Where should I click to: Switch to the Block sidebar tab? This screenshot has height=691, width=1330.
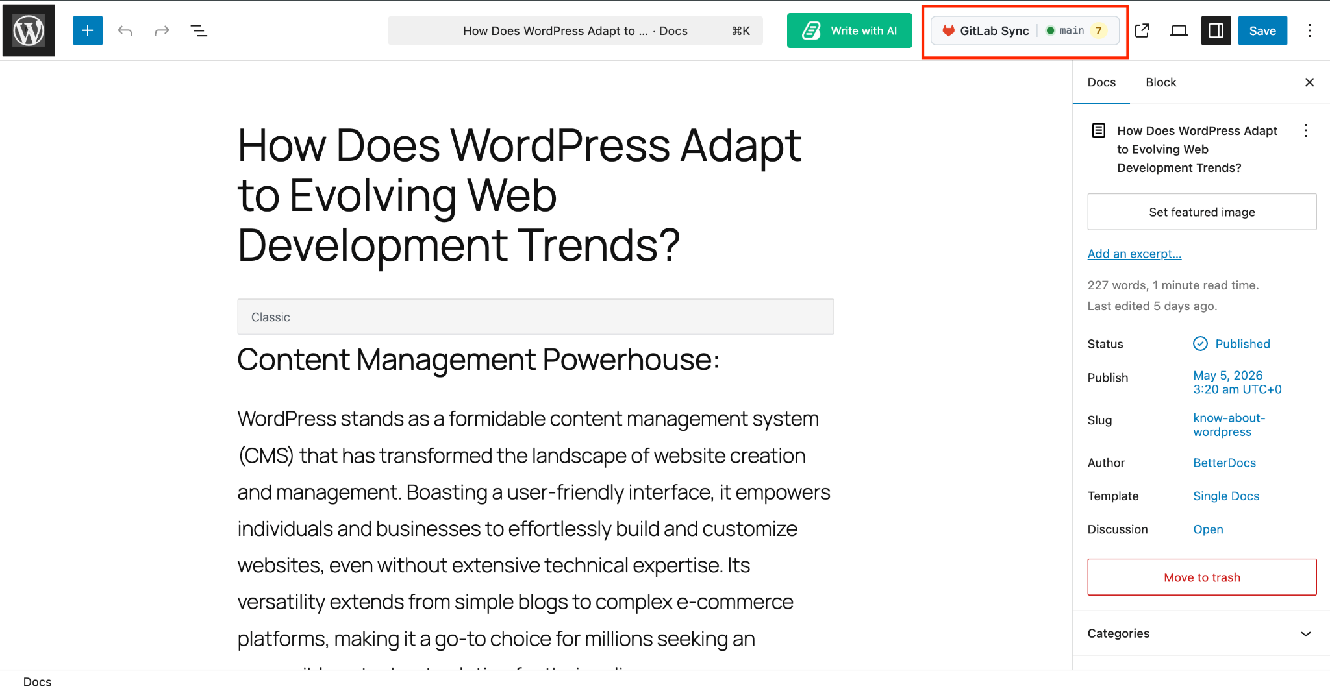click(1161, 82)
